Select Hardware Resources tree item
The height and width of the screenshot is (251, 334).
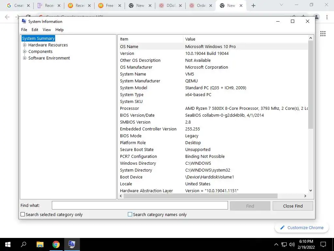pyautogui.click(x=48, y=45)
